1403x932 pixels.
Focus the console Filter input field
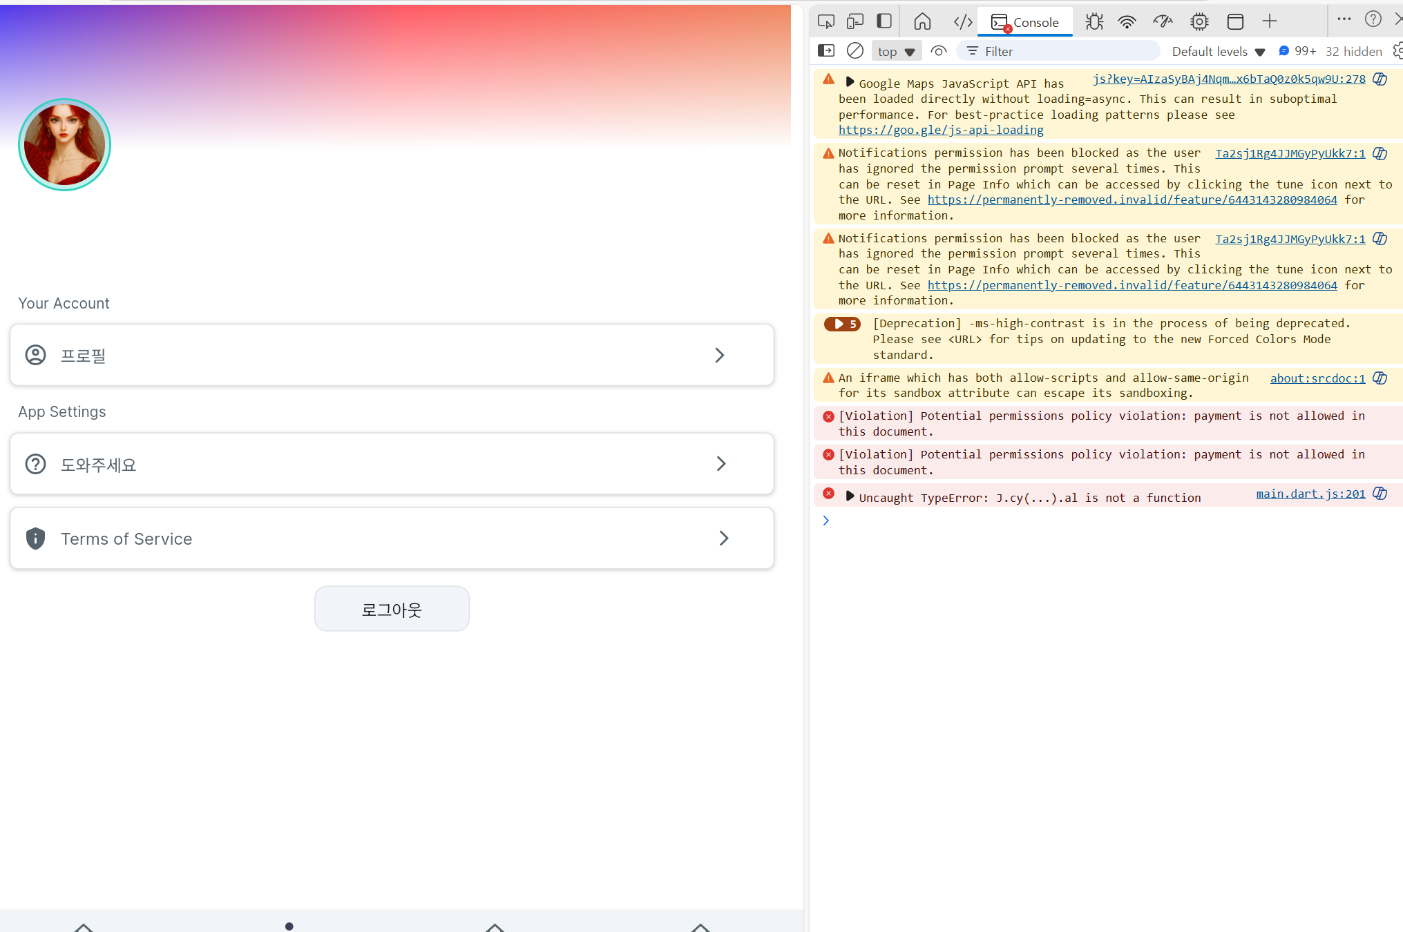[x=1058, y=51]
